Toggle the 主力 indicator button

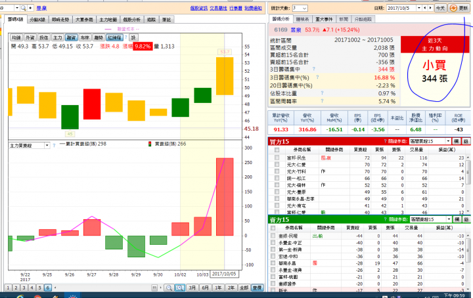(x=57, y=37)
